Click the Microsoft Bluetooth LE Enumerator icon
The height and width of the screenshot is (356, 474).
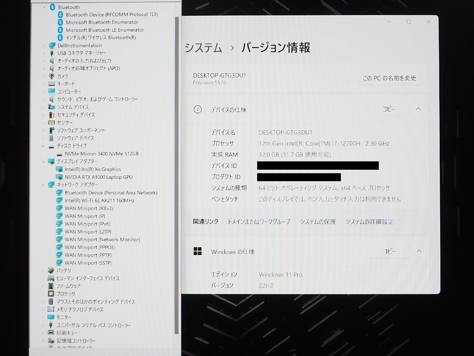pos(60,30)
